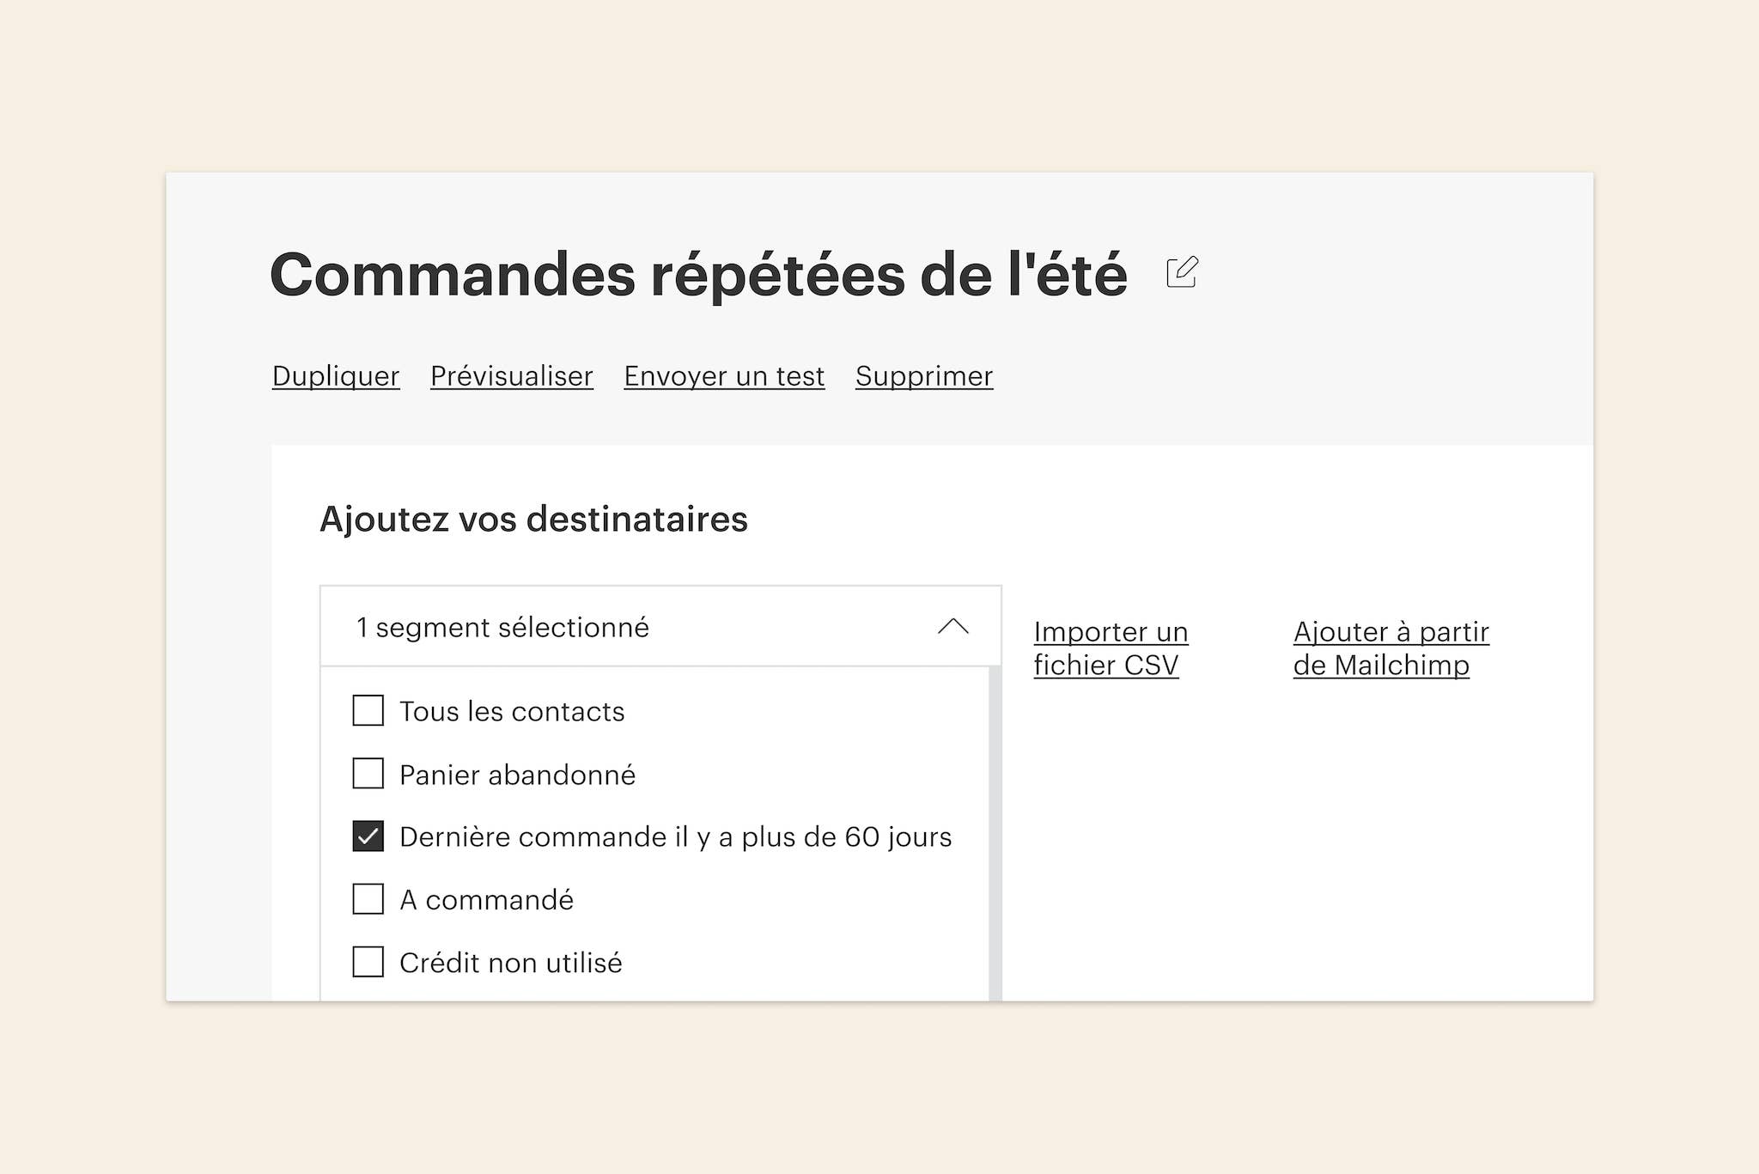Click the 'Crédit non utilisé' label text

511,963
